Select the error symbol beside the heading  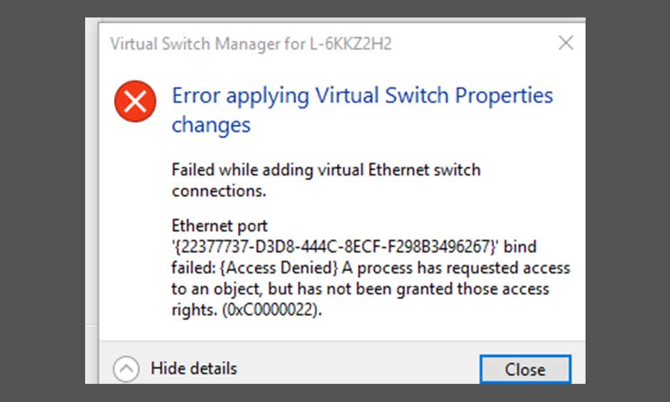(135, 102)
